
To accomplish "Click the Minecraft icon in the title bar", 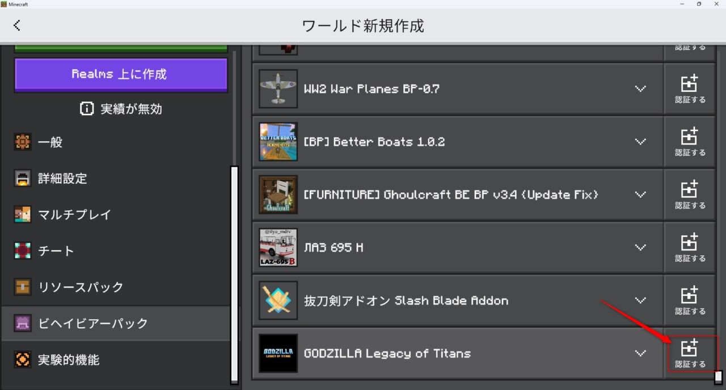I will 4,4.
